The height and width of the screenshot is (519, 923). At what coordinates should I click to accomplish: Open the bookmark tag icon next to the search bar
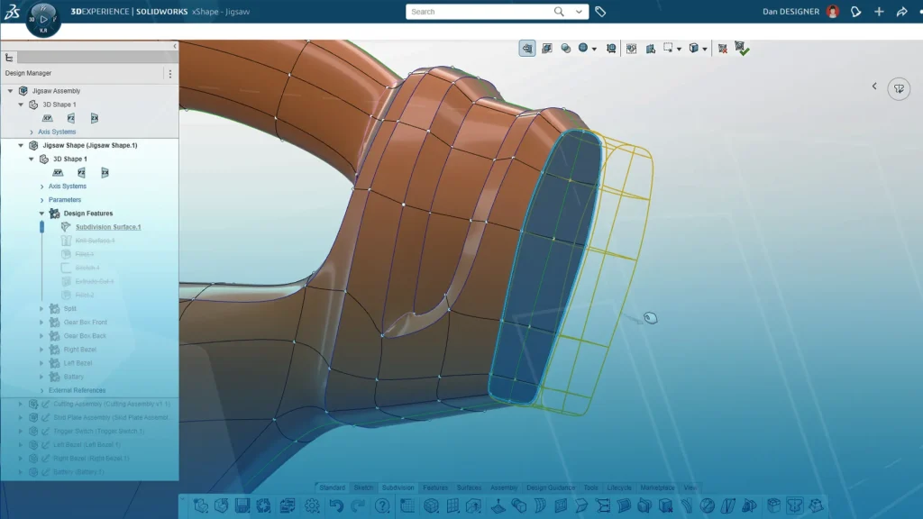point(600,12)
